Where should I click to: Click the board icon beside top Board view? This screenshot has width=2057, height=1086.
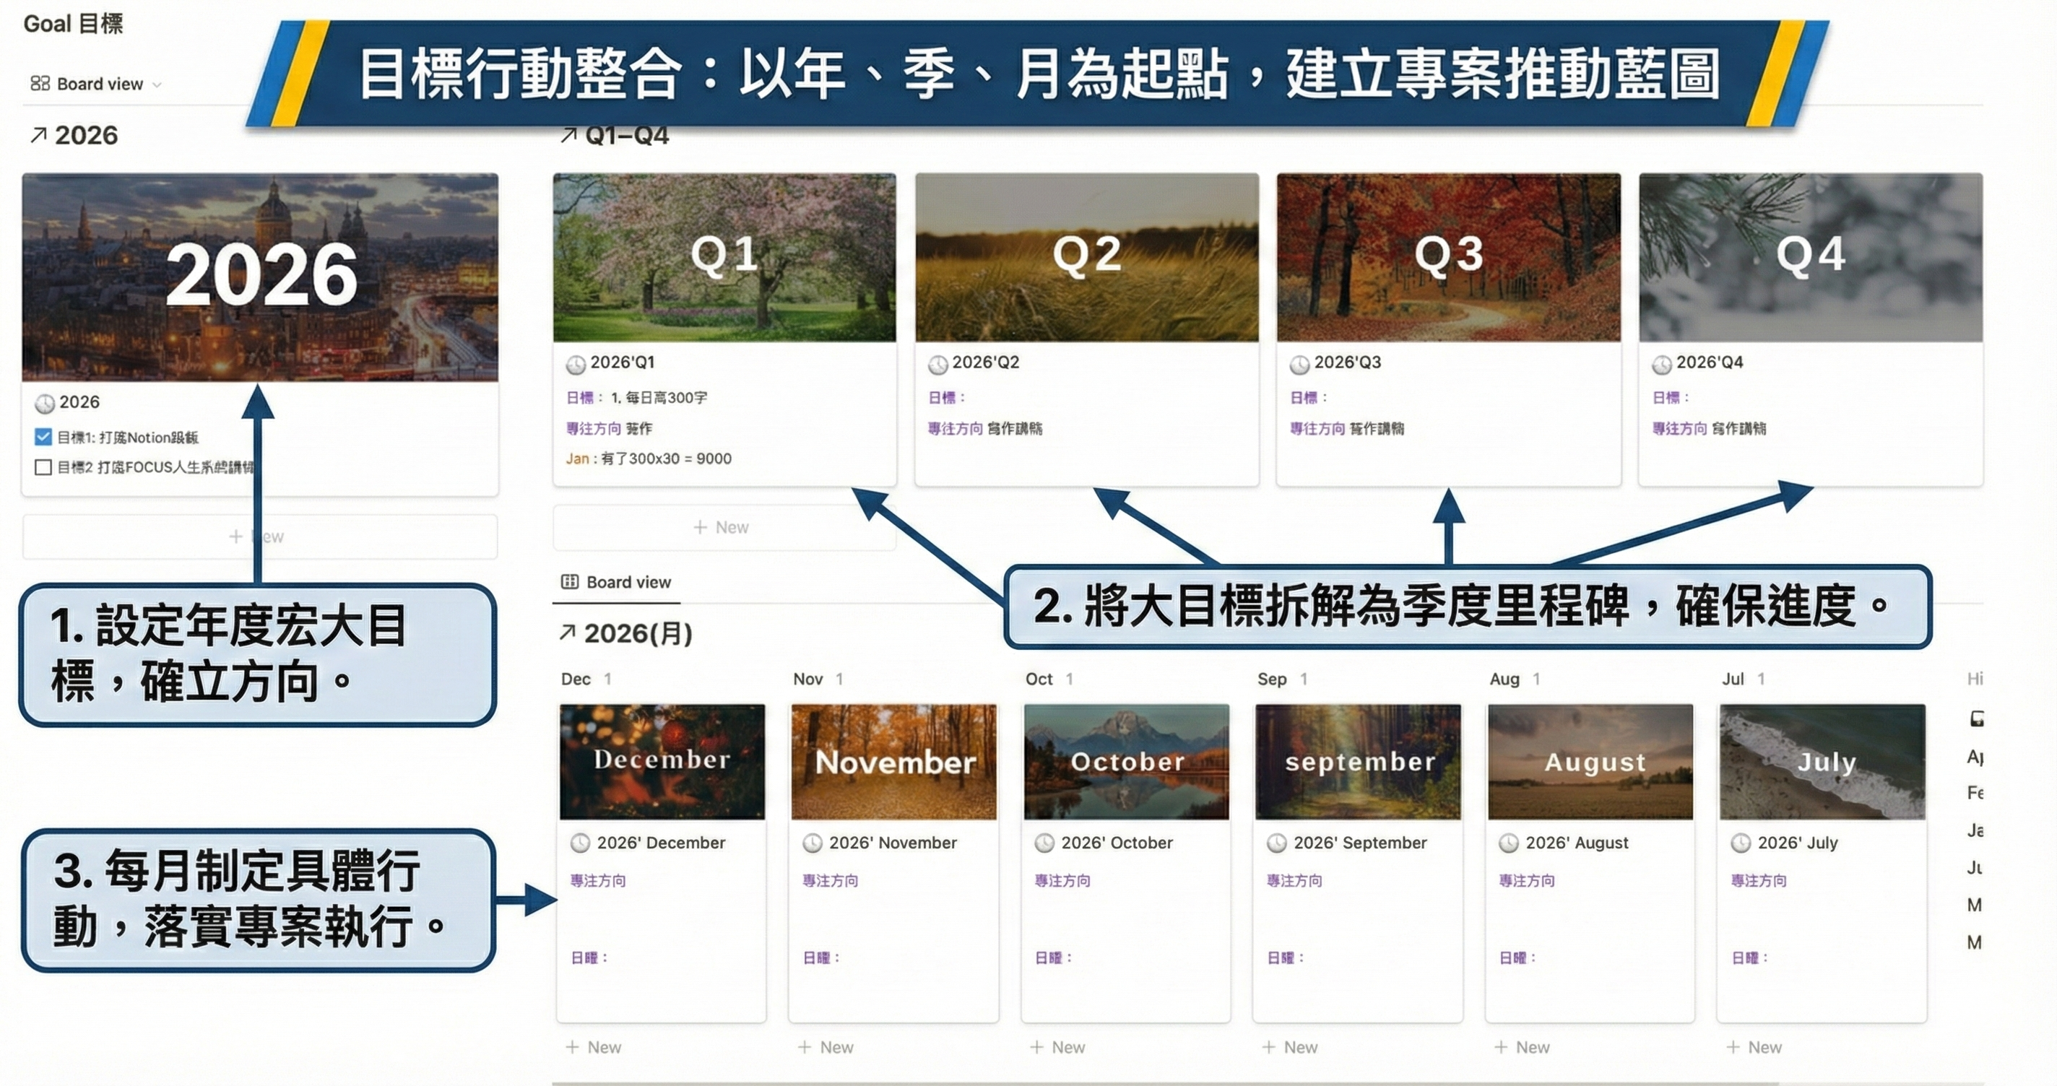point(40,84)
